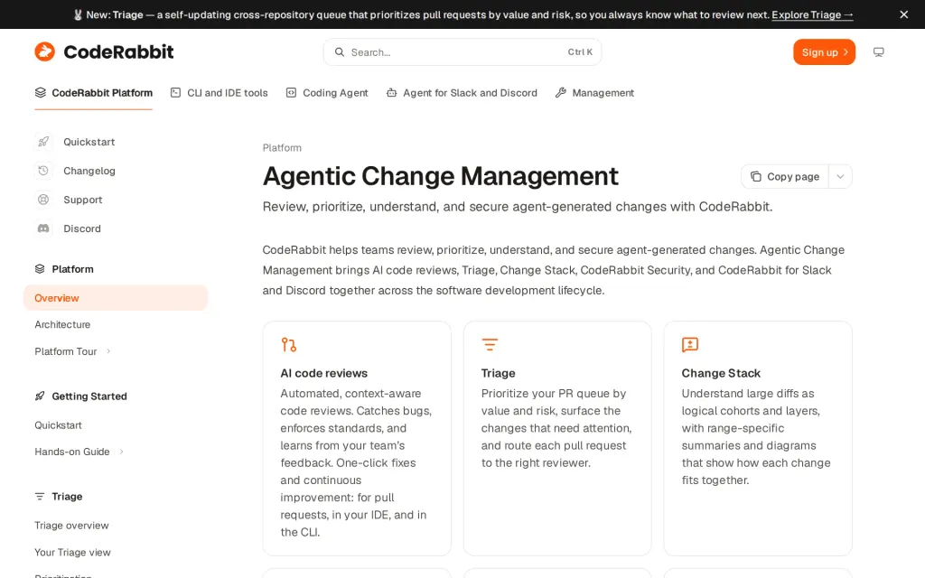Open Discord link in the sidebar

point(82,228)
